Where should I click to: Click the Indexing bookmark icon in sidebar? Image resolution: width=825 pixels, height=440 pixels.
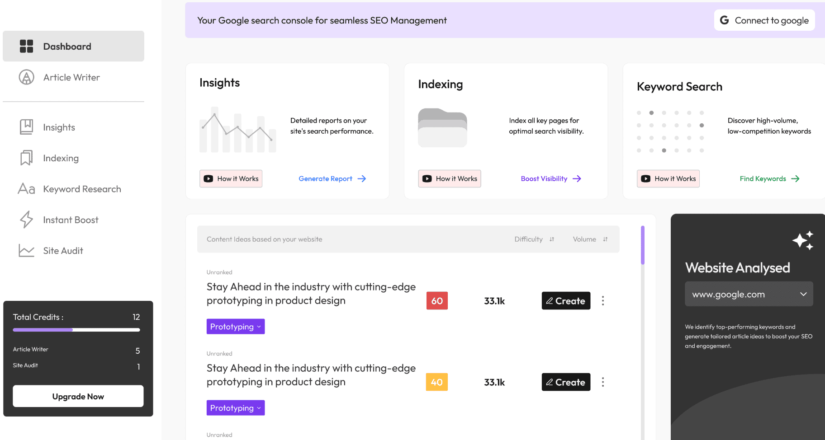[x=27, y=158]
